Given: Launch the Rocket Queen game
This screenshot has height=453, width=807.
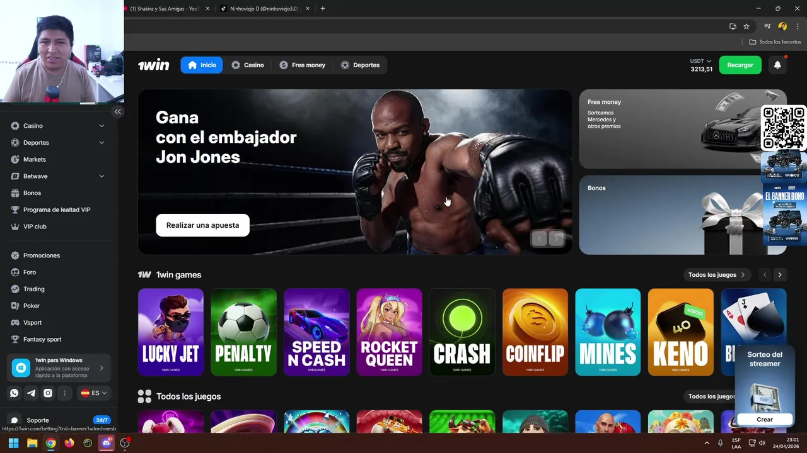Looking at the screenshot, I should pos(390,332).
